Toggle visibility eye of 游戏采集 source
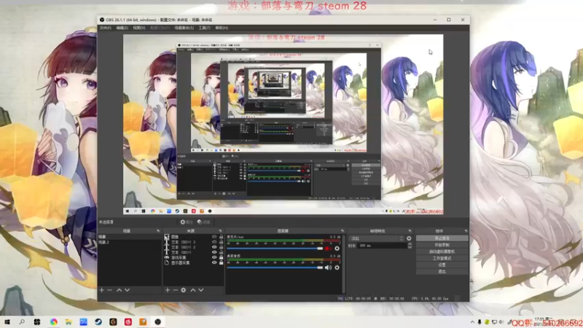Screen dimensions: 583x328 (214, 257)
